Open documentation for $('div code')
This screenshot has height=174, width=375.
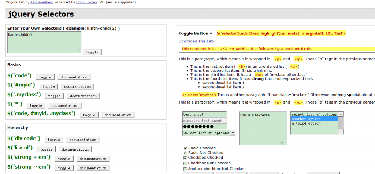coord(83,140)
